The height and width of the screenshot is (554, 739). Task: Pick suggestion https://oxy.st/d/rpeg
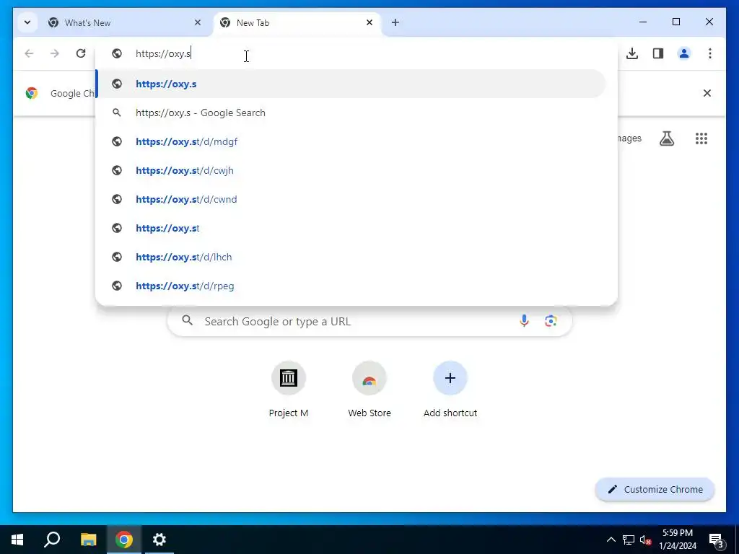click(x=351, y=286)
